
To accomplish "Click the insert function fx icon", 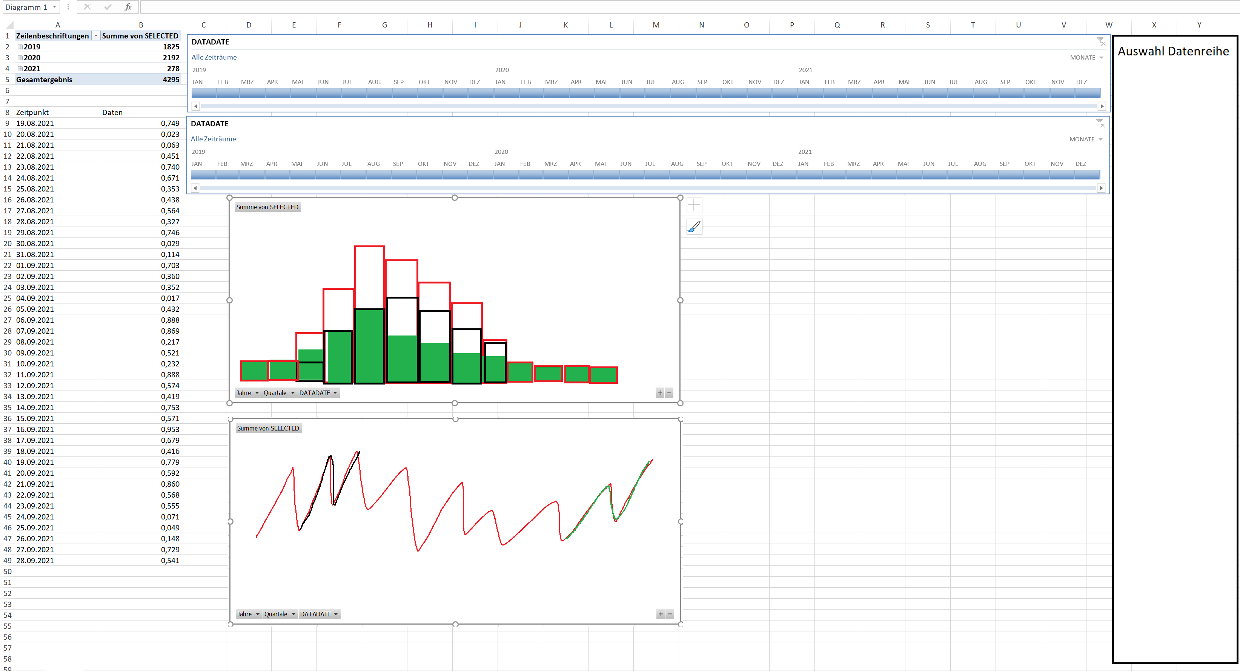I will pyautogui.click(x=128, y=7).
